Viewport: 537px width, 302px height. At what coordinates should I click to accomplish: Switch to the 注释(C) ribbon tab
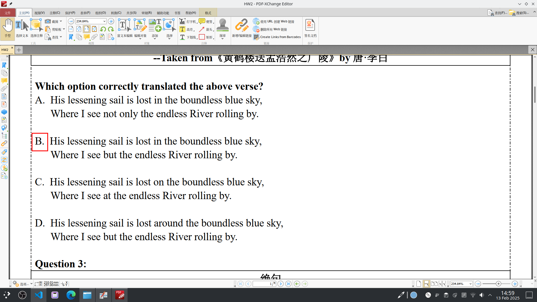point(55,13)
